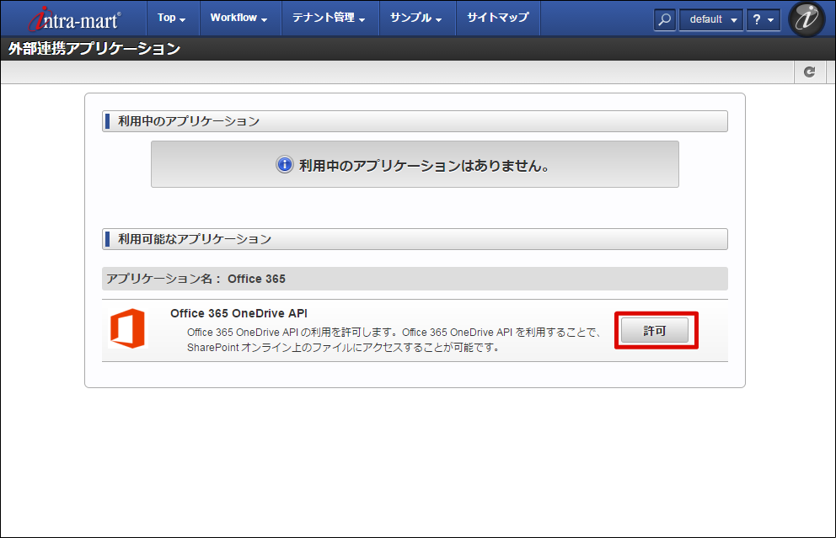This screenshot has width=836, height=538.
Task: Click the 許可 button
Action: [655, 331]
